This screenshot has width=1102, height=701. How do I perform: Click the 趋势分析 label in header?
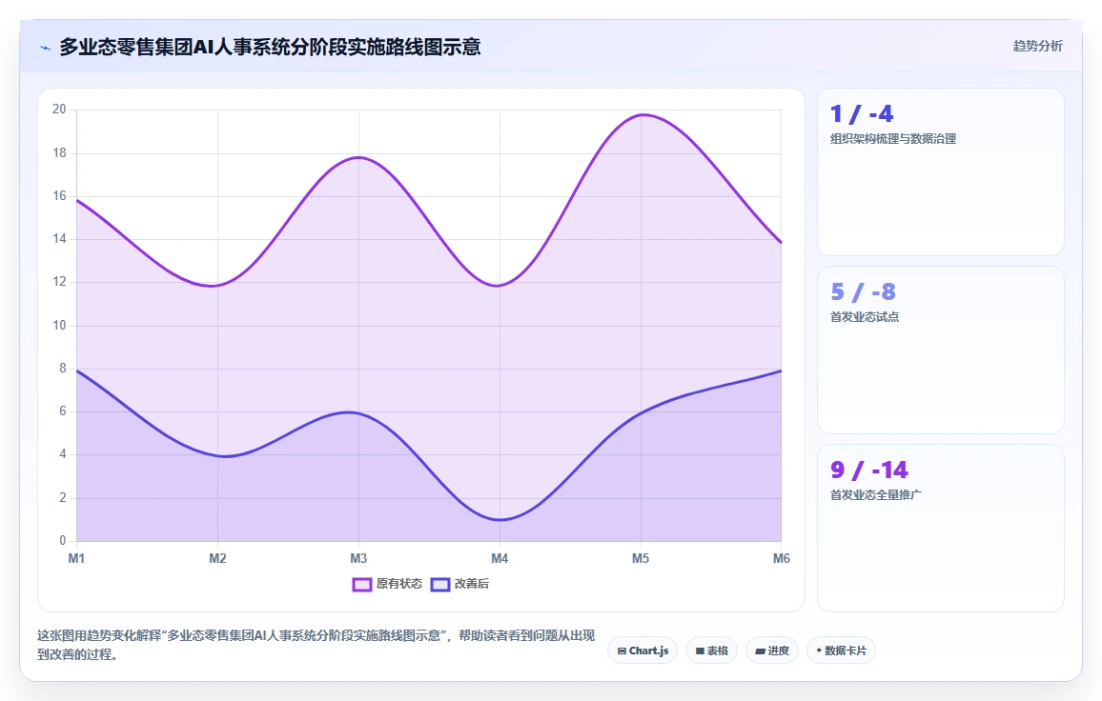pos(1037,47)
